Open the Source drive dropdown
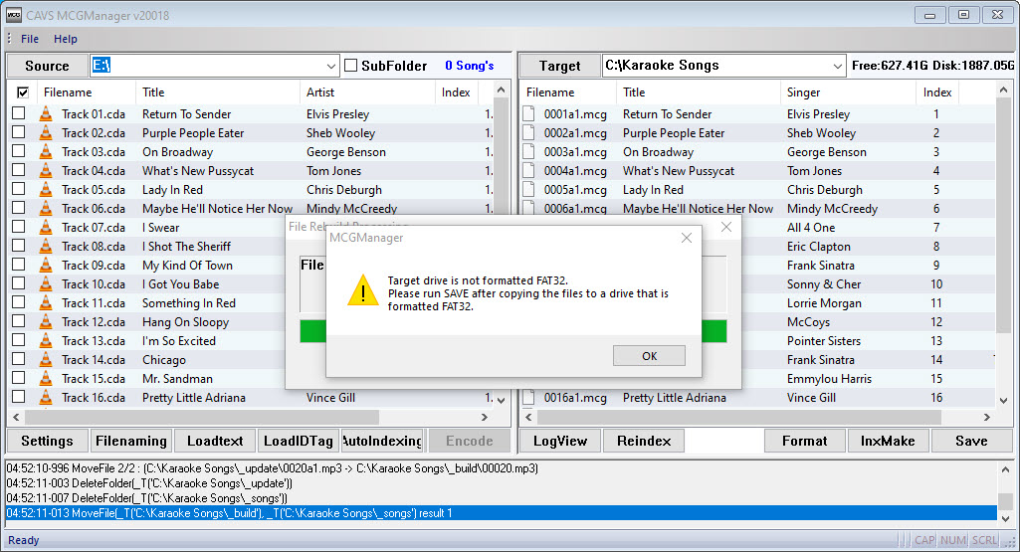This screenshot has width=1020, height=552. (x=330, y=66)
